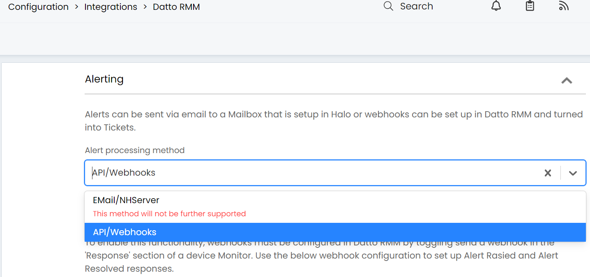The height and width of the screenshot is (277, 590).
Task: Focus the Search text field
Action: tap(416, 6)
